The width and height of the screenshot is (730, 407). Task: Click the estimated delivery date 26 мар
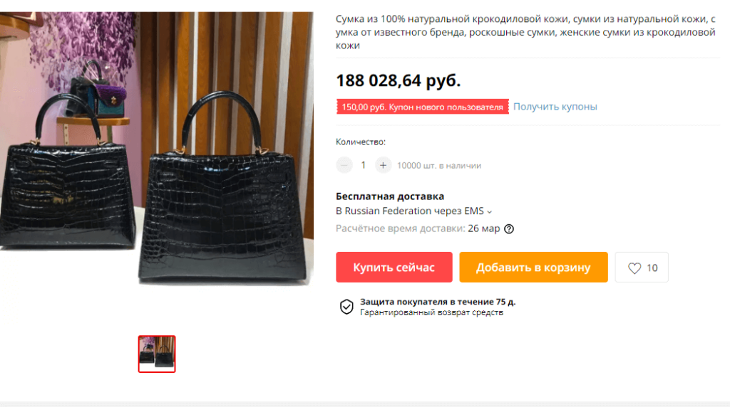tap(484, 228)
